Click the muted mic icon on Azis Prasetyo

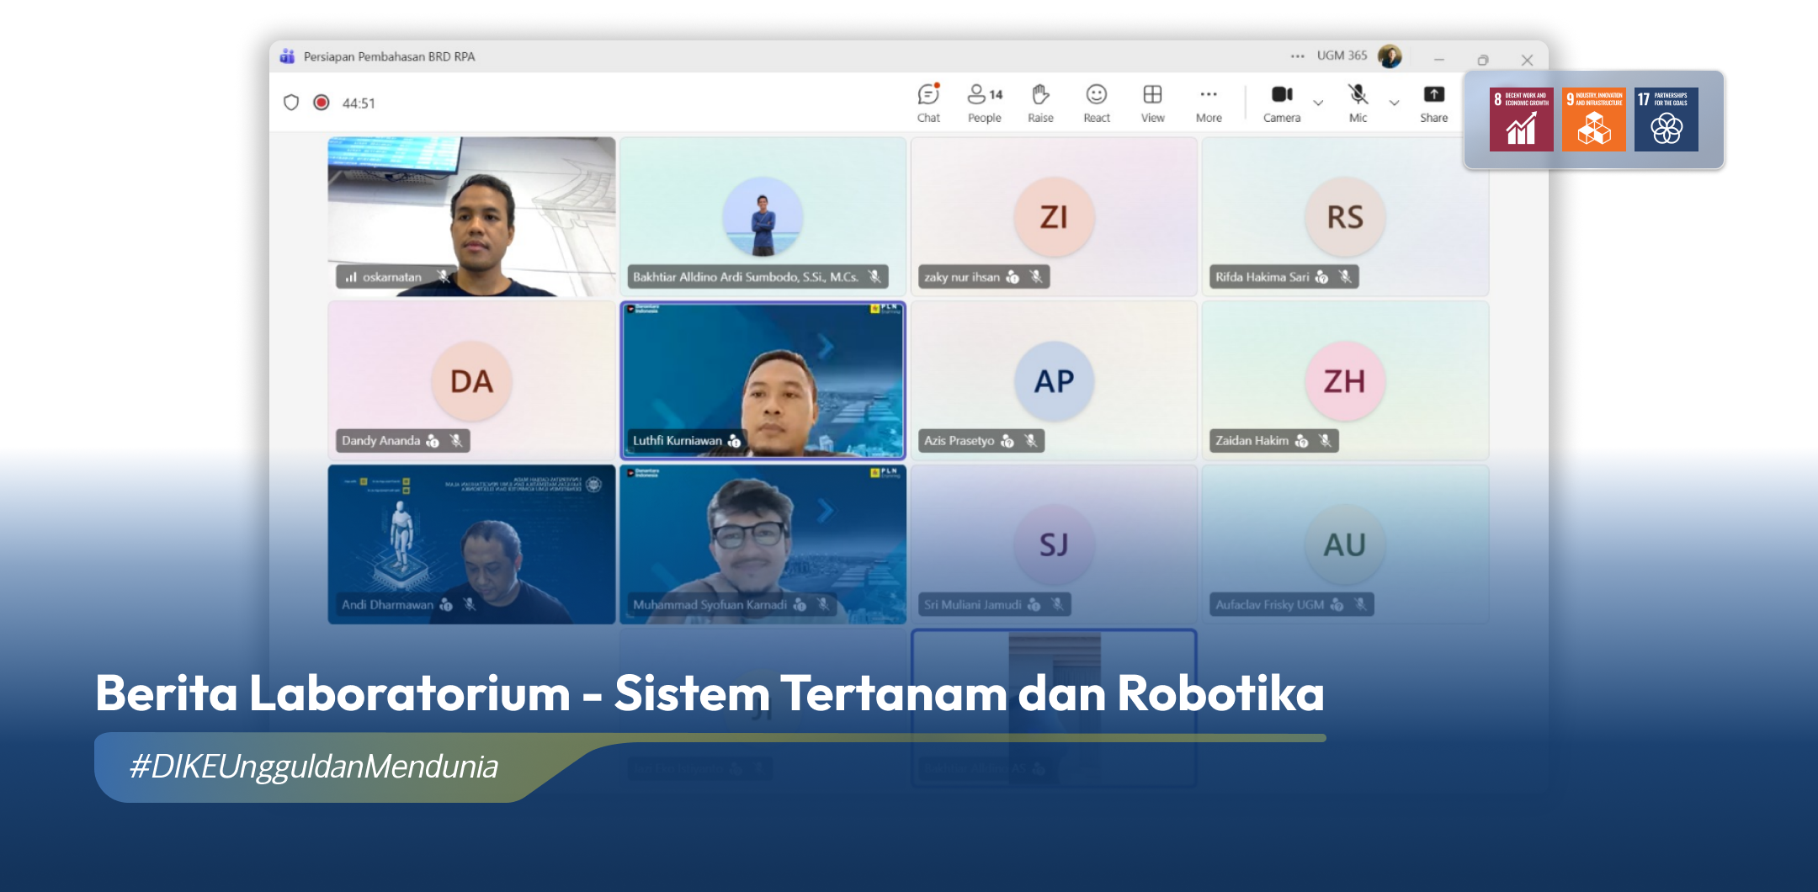1030,440
